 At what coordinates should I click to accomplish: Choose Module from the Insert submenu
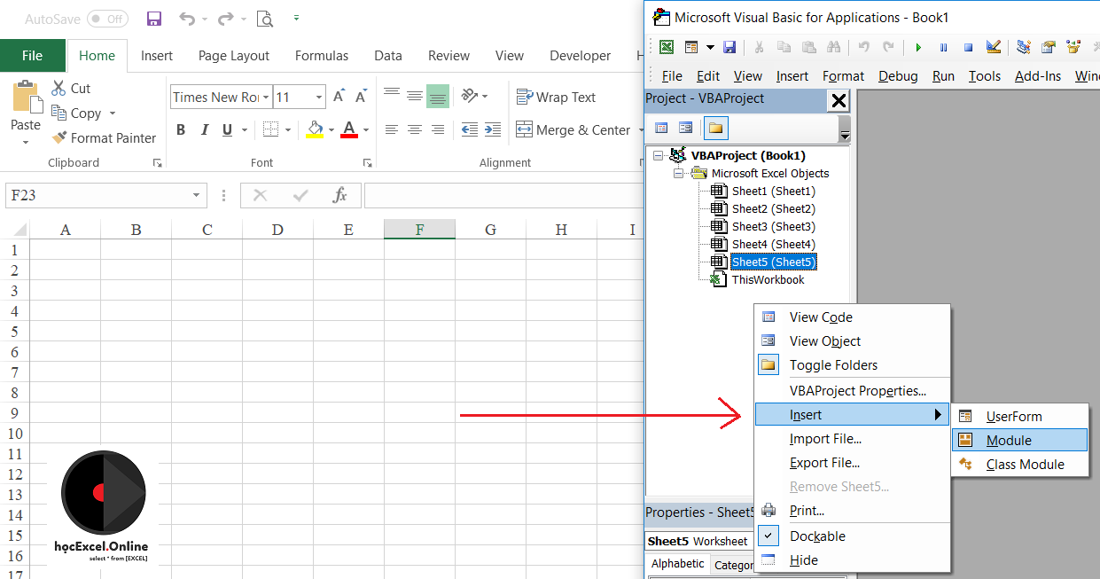[1019, 440]
